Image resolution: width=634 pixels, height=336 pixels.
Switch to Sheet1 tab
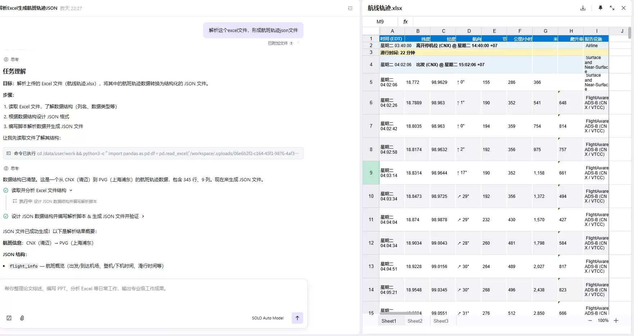point(389,321)
